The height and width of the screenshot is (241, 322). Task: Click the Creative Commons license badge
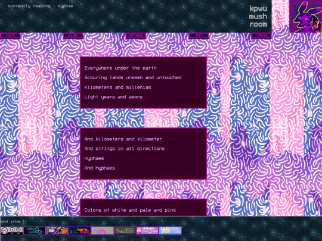(x=12, y=230)
